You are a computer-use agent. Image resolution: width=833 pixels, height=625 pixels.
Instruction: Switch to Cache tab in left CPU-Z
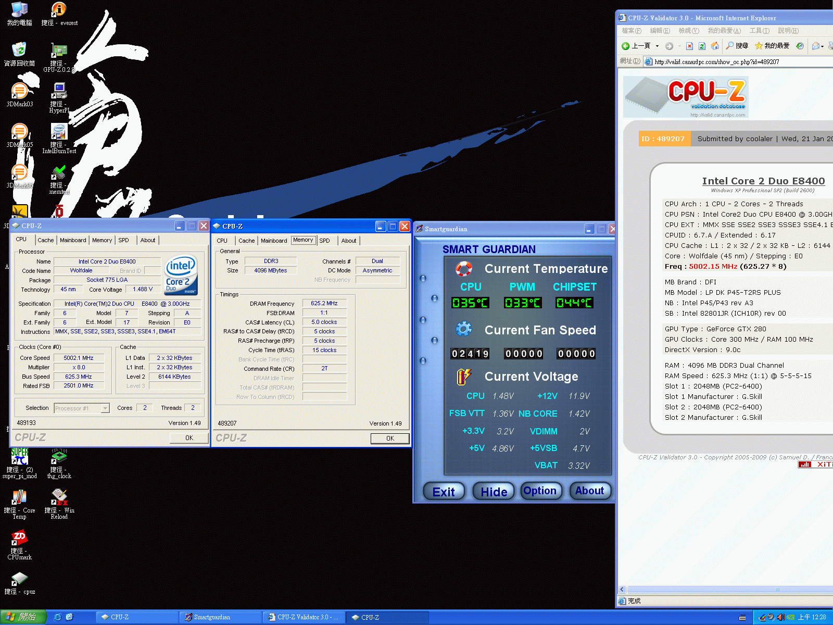(45, 240)
